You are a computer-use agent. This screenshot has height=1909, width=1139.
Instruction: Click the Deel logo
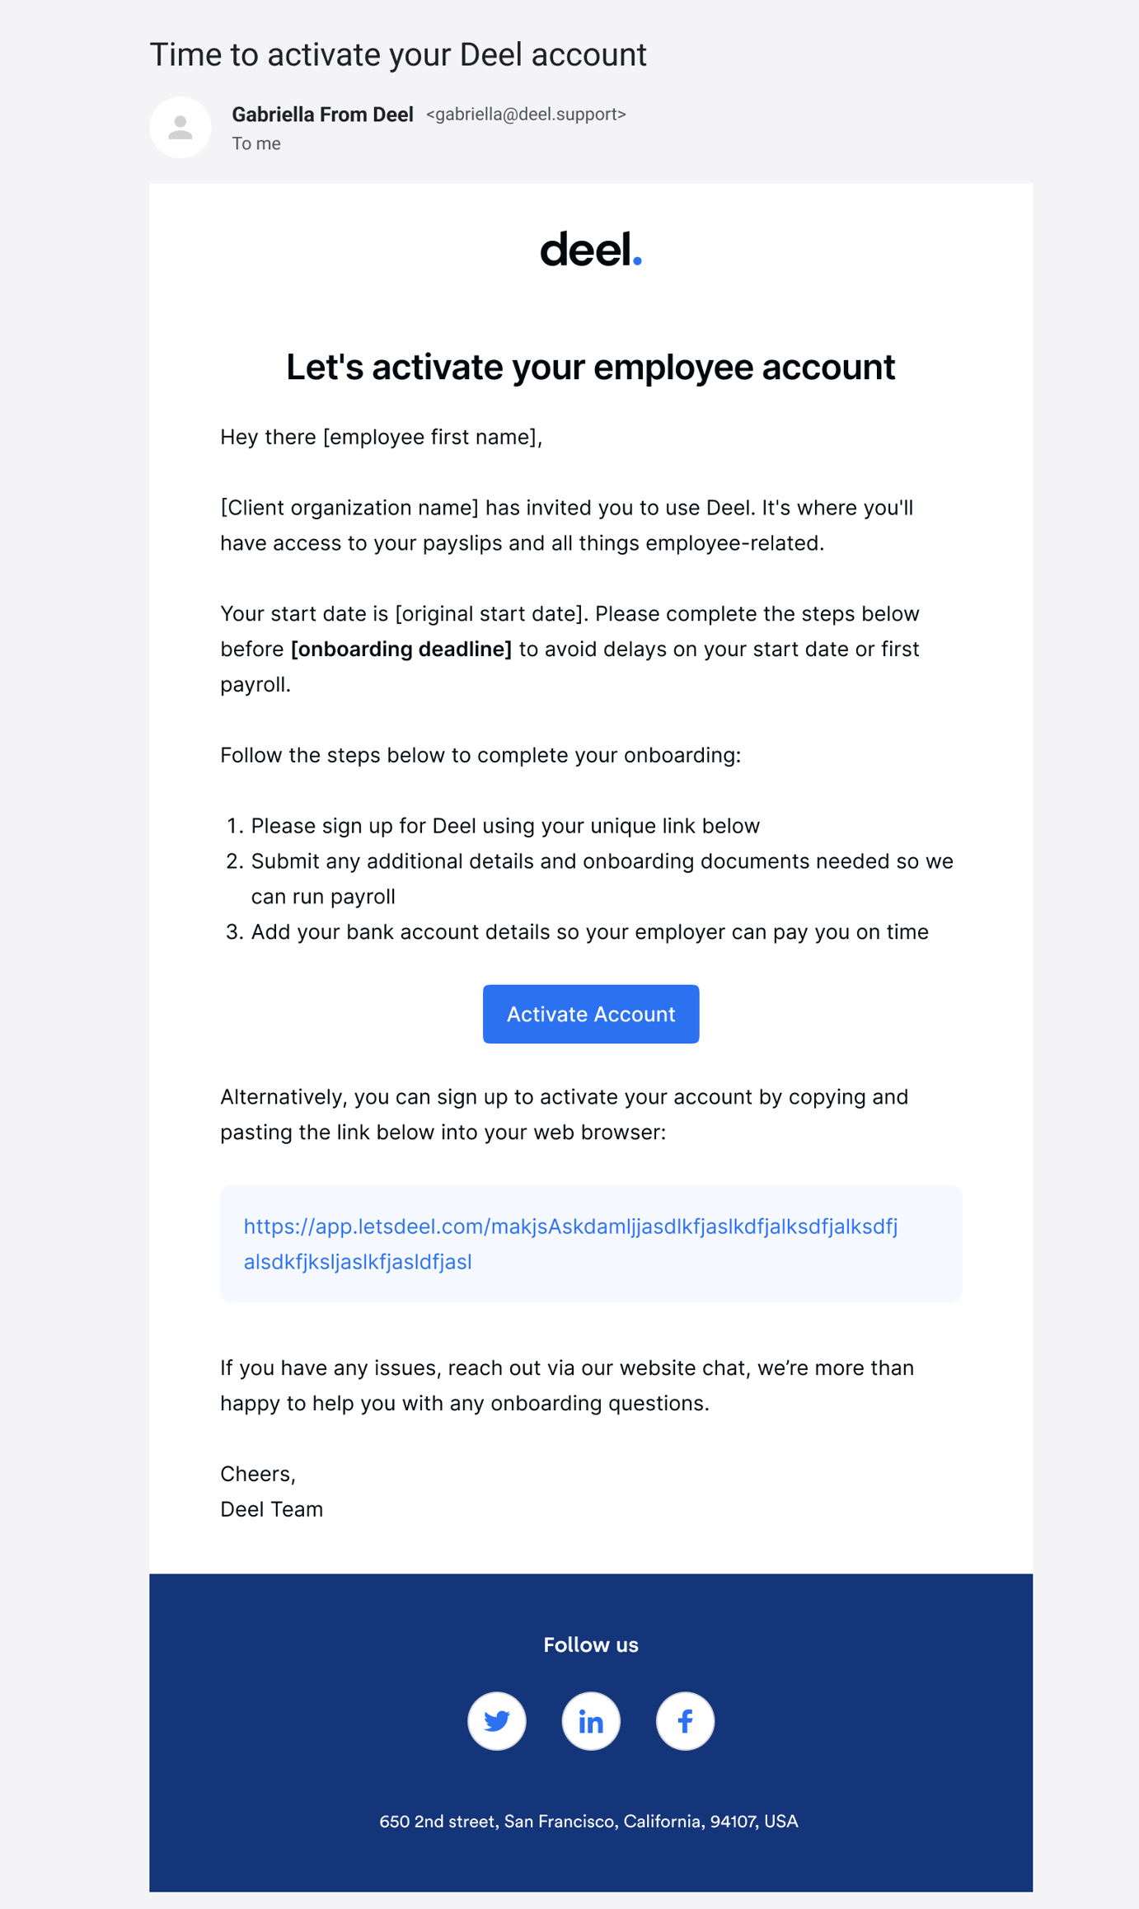tap(590, 249)
